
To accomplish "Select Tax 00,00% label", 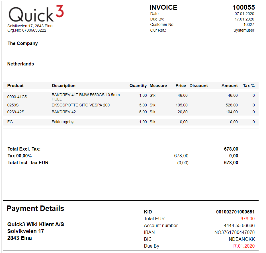I will pos(20,156).
